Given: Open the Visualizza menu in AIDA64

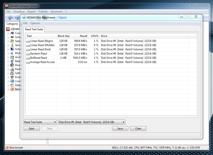Looking at the screenshot, I should pyautogui.click(x=19, y=12).
